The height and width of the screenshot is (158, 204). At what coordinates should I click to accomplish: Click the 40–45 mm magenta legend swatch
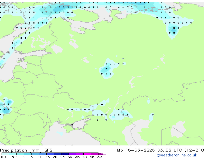[87, 154]
